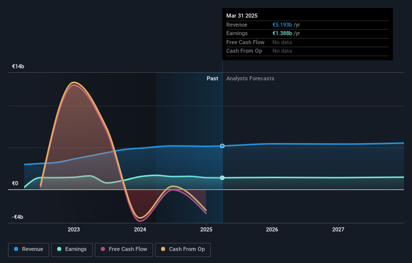
Task: Click the Revenue row label in tooltip
Action: [x=237, y=25]
